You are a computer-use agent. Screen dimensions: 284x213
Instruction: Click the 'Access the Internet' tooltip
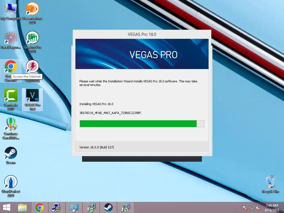27,77
